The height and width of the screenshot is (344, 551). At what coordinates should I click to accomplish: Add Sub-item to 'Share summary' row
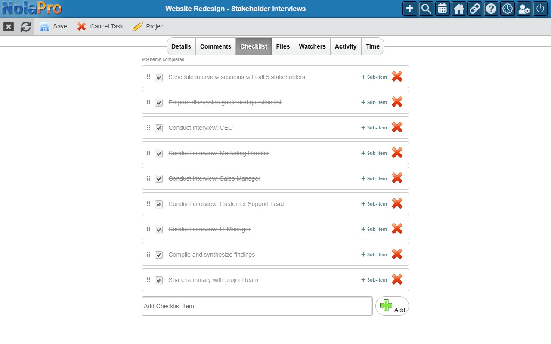[x=374, y=280]
